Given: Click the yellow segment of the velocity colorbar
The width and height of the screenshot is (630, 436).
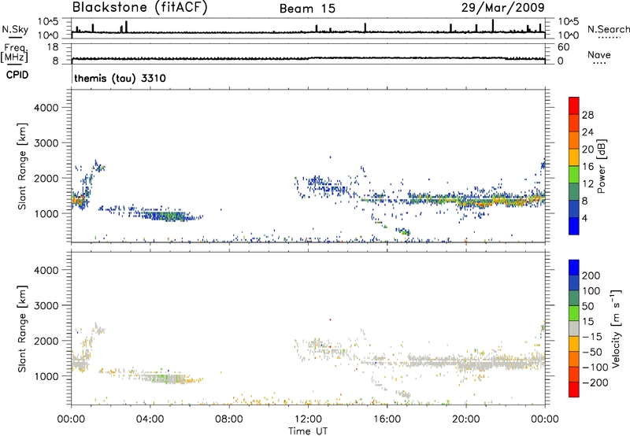Looking at the screenshot, I should coord(574,344).
